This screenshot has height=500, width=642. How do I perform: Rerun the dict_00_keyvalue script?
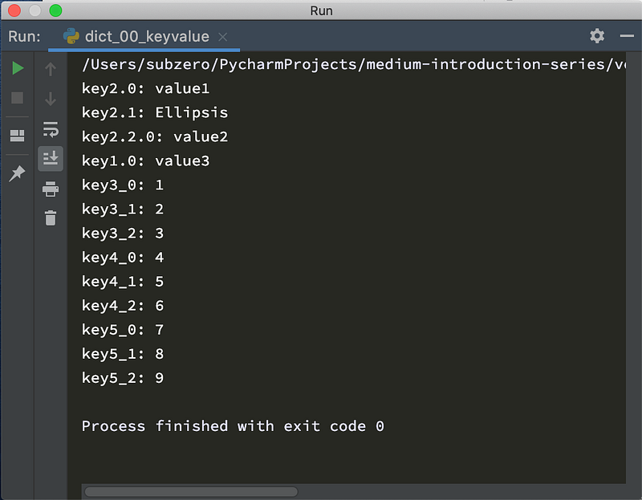[x=18, y=68]
